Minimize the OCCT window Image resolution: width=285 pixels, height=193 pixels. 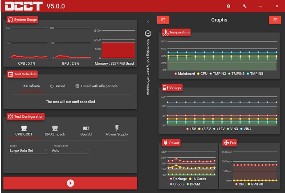(261, 6)
